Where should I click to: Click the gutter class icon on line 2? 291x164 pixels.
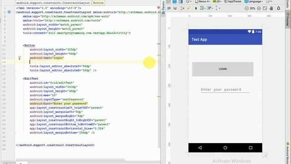[9, 12]
